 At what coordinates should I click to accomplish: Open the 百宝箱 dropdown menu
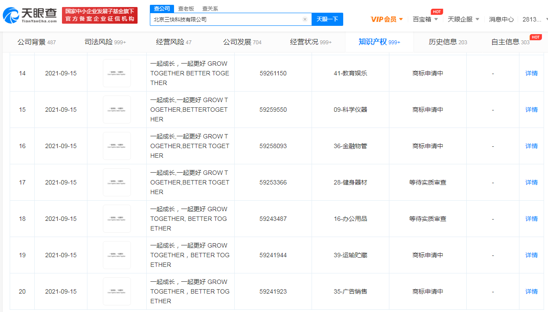click(x=425, y=19)
